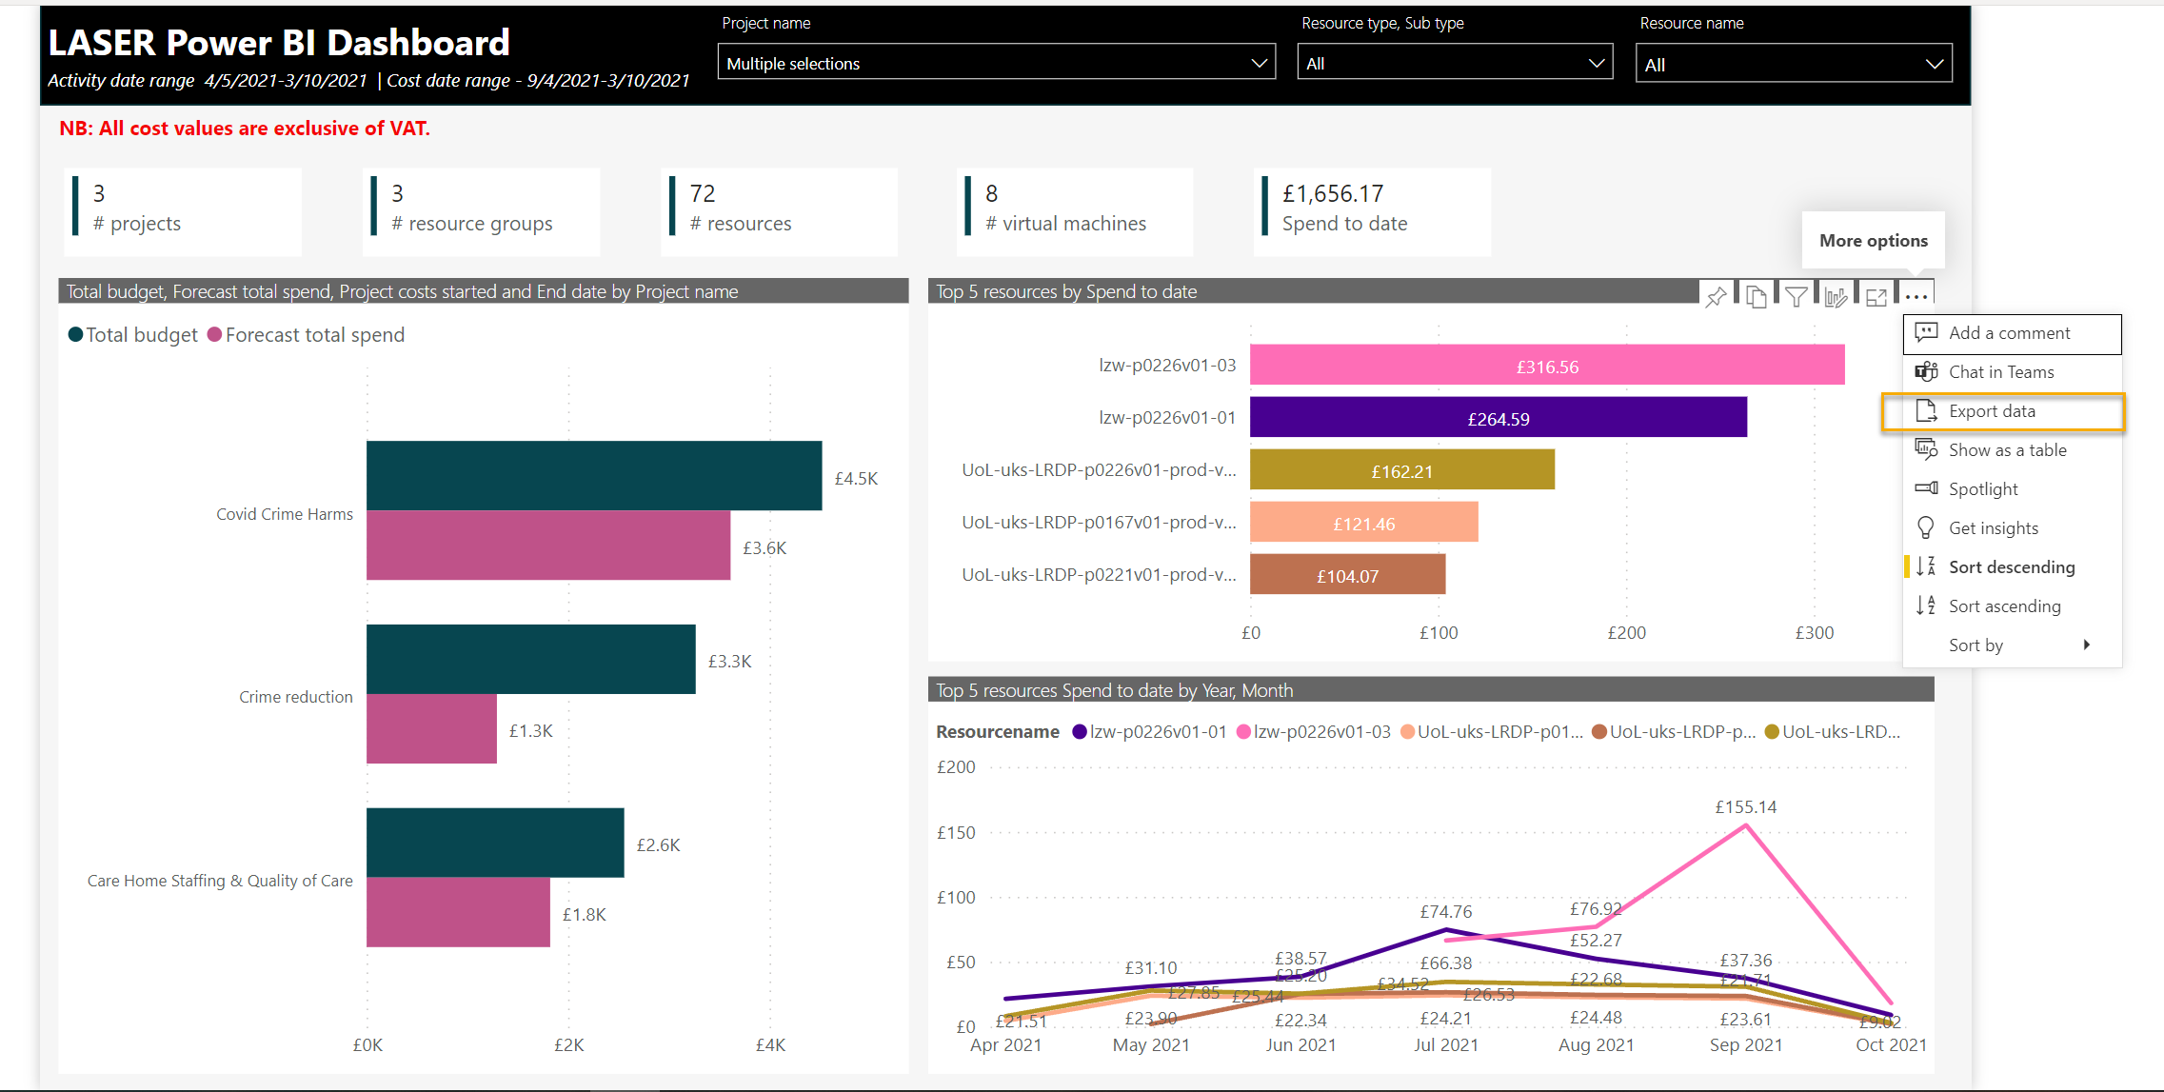Viewport: 2164px width, 1092px height.
Task: Click the Crime reduction axis label
Action: point(296,696)
